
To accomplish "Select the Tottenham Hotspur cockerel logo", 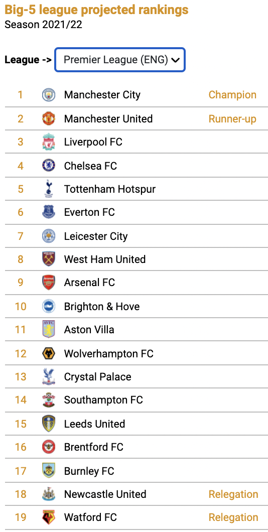I will [49, 188].
